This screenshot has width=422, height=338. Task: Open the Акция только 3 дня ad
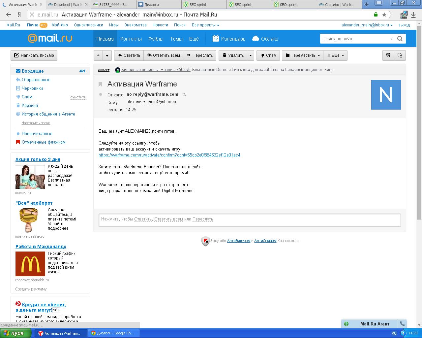pos(38,159)
